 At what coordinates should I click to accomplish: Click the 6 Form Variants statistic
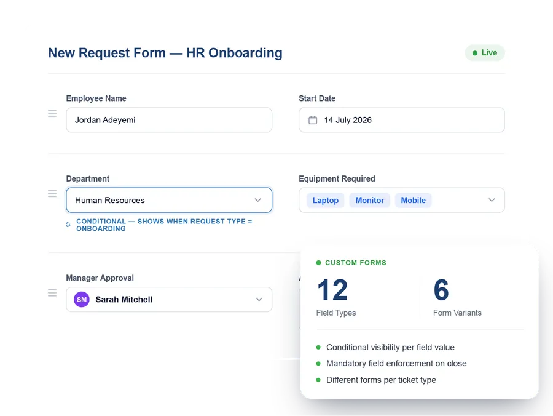pyautogui.click(x=457, y=297)
